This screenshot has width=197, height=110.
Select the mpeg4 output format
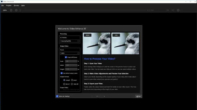point(64,80)
